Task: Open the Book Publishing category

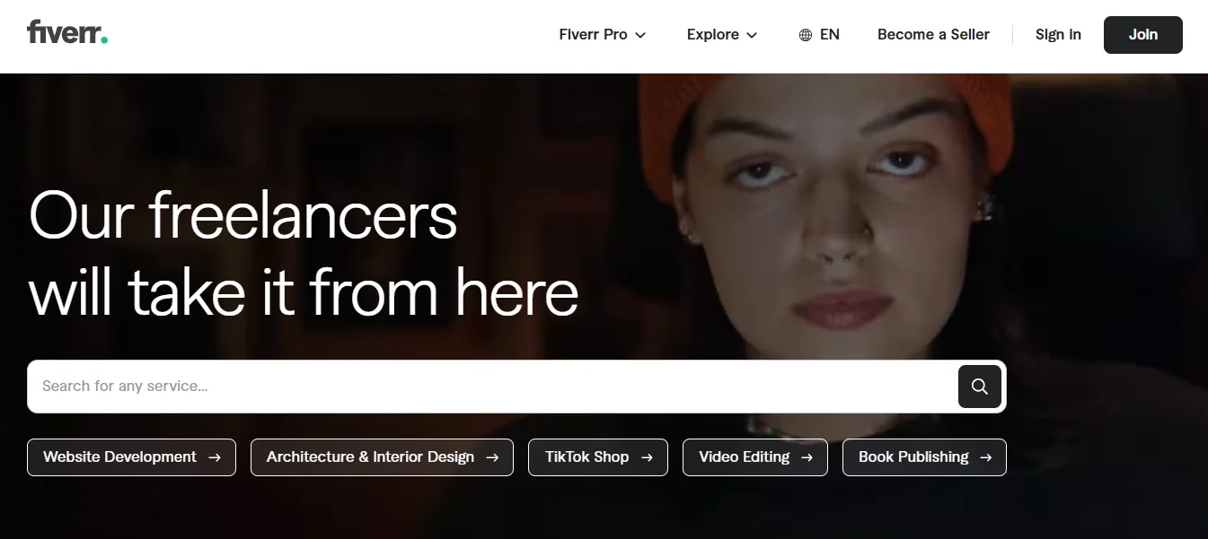Action: tap(924, 457)
